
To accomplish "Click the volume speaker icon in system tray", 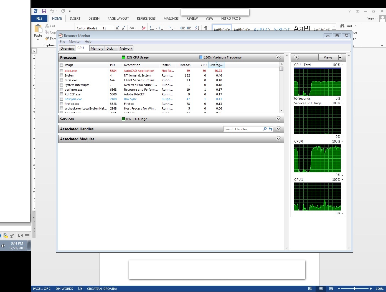I will coord(3,246).
